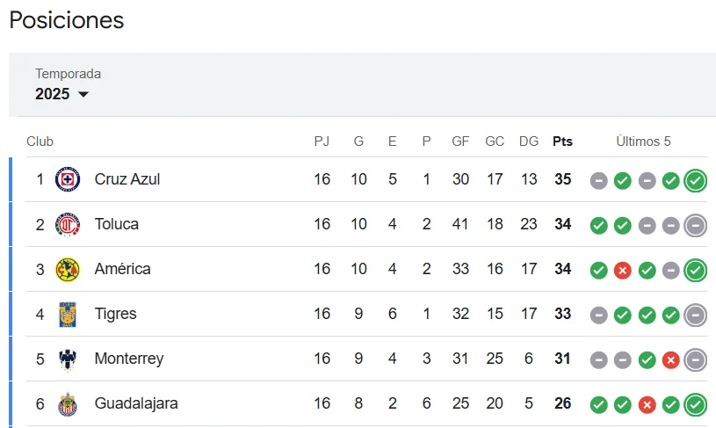The height and width of the screenshot is (428, 716).
Task: Click the América club crest
Action: [68, 269]
